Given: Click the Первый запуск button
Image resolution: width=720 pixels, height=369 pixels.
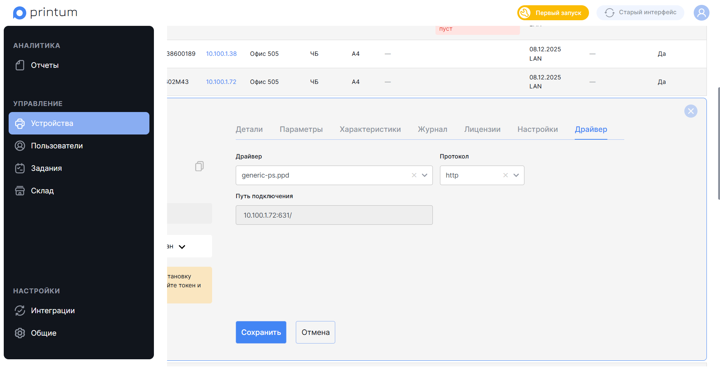Looking at the screenshot, I should pos(553,13).
